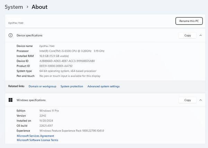208x148 pixels.
Task: Click the About breadcrumb heading
Action: pyautogui.click(x=40, y=7)
